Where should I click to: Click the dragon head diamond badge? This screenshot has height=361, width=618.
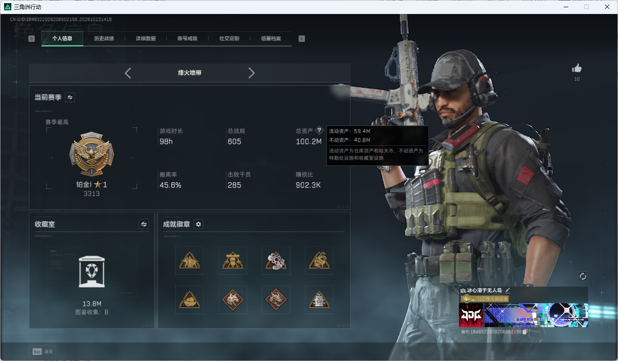pos(276,300)
